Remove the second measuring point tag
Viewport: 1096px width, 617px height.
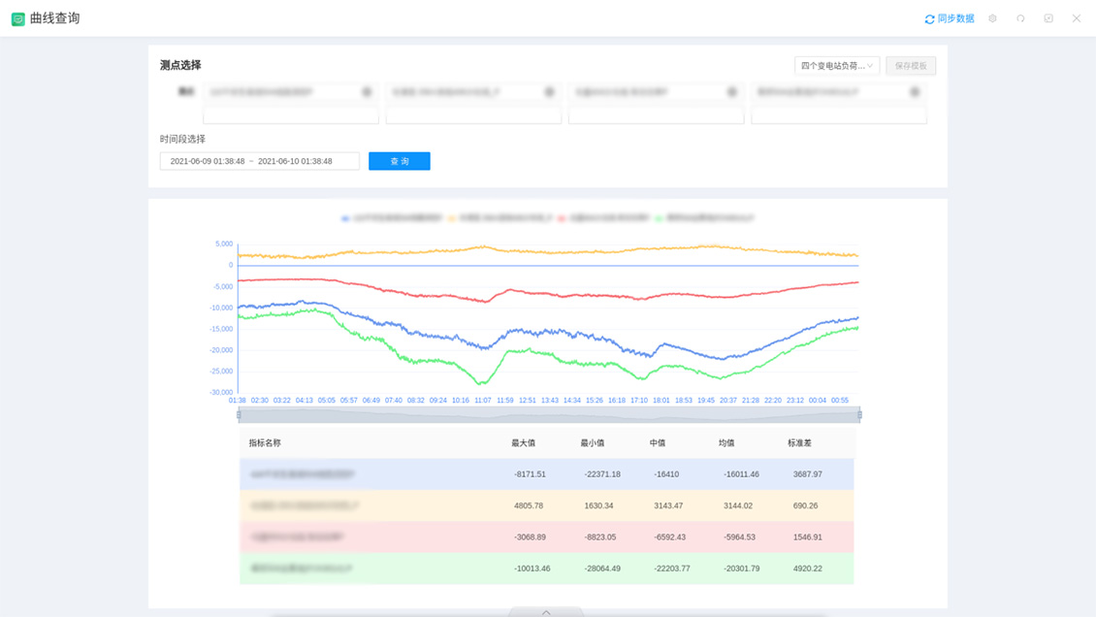(x=549, y=92)
